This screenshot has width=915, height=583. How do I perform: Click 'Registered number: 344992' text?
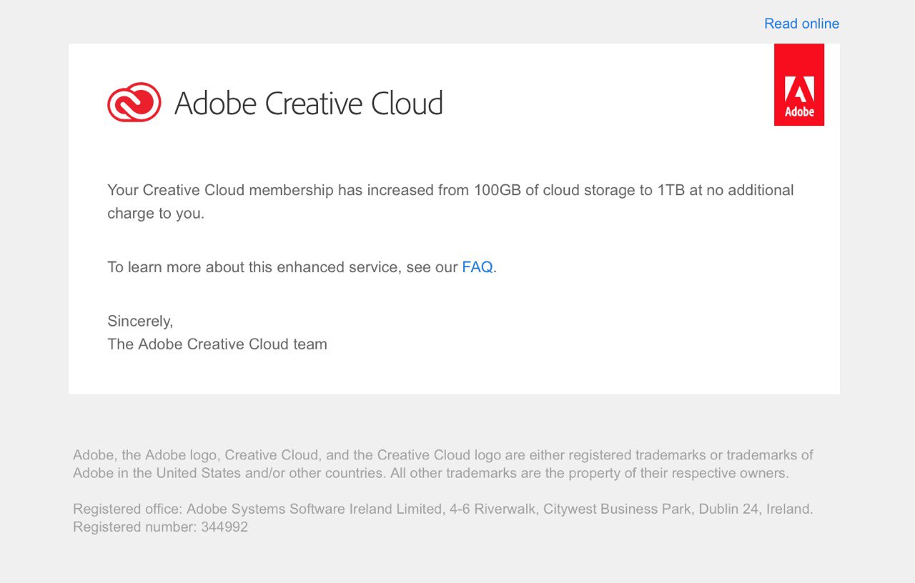(160, 527)
